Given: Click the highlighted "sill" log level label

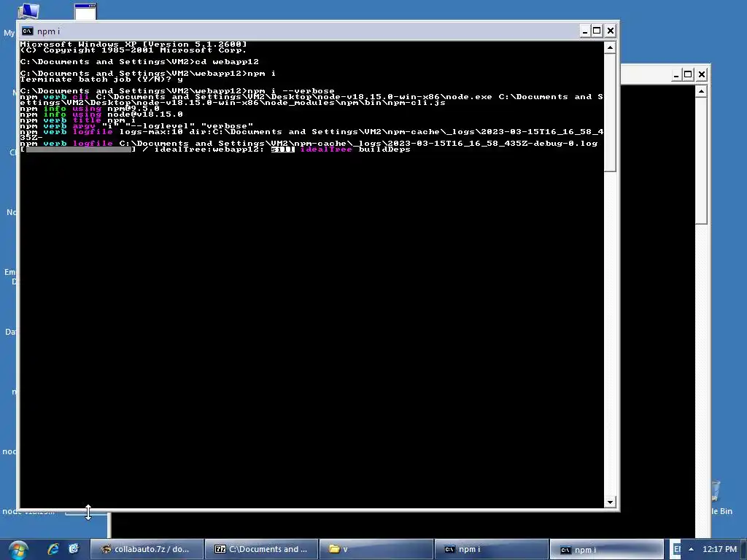Looking at the screenshot, I should click(x=283, y=149).
